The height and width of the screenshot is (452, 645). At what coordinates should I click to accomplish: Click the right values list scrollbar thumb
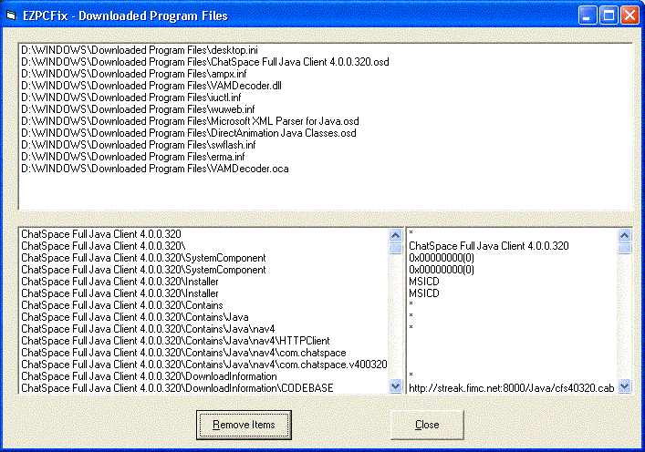coord(624,248)
